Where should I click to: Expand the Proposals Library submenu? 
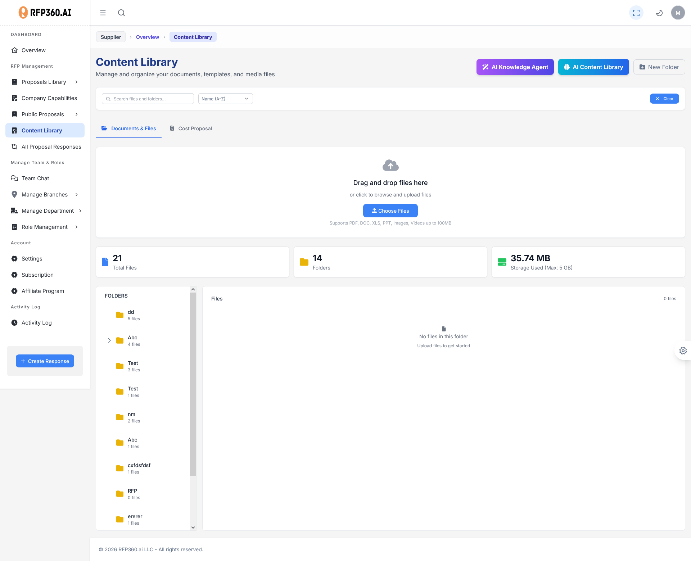pos(76,82)
